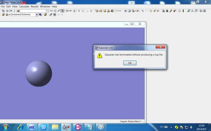Click the Save Image capture icon
Viewport: 211px width, 131px height.
[112, 11]
